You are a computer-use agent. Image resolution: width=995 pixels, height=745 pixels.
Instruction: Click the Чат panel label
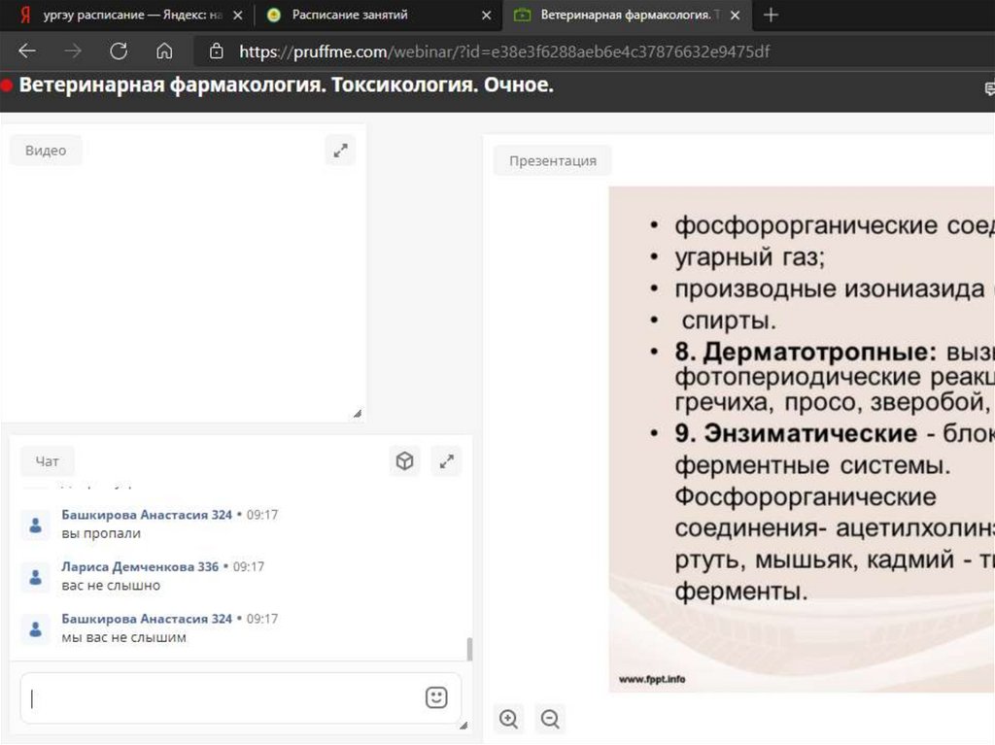click(47, 462)
